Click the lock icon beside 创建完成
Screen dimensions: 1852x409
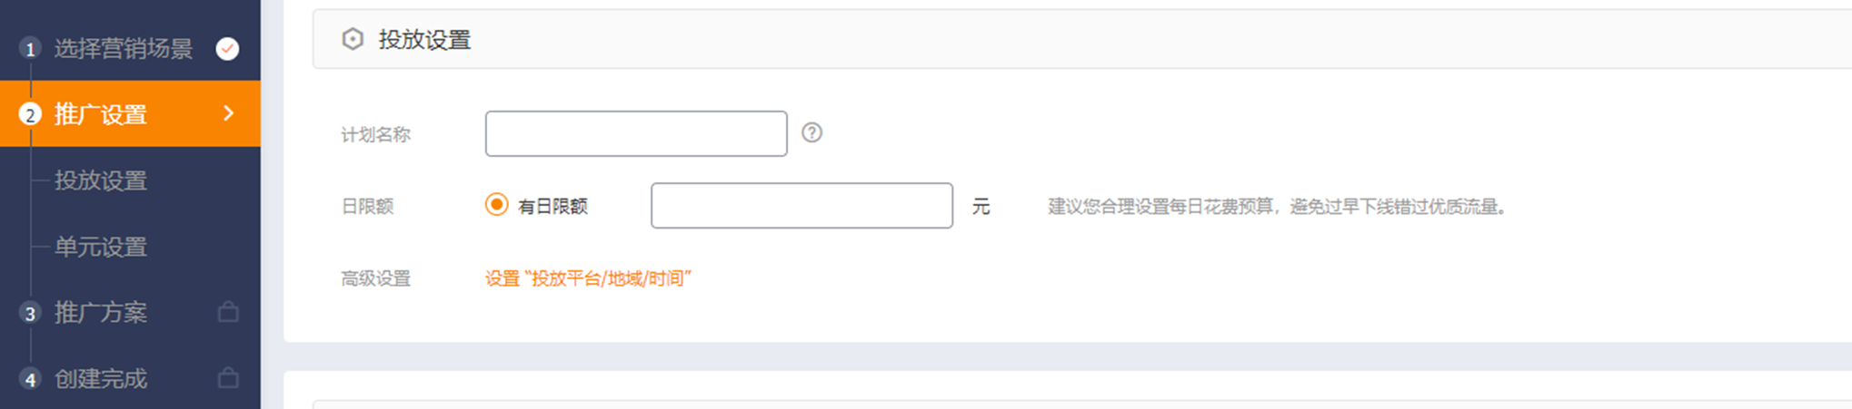(x=228, y=377)
